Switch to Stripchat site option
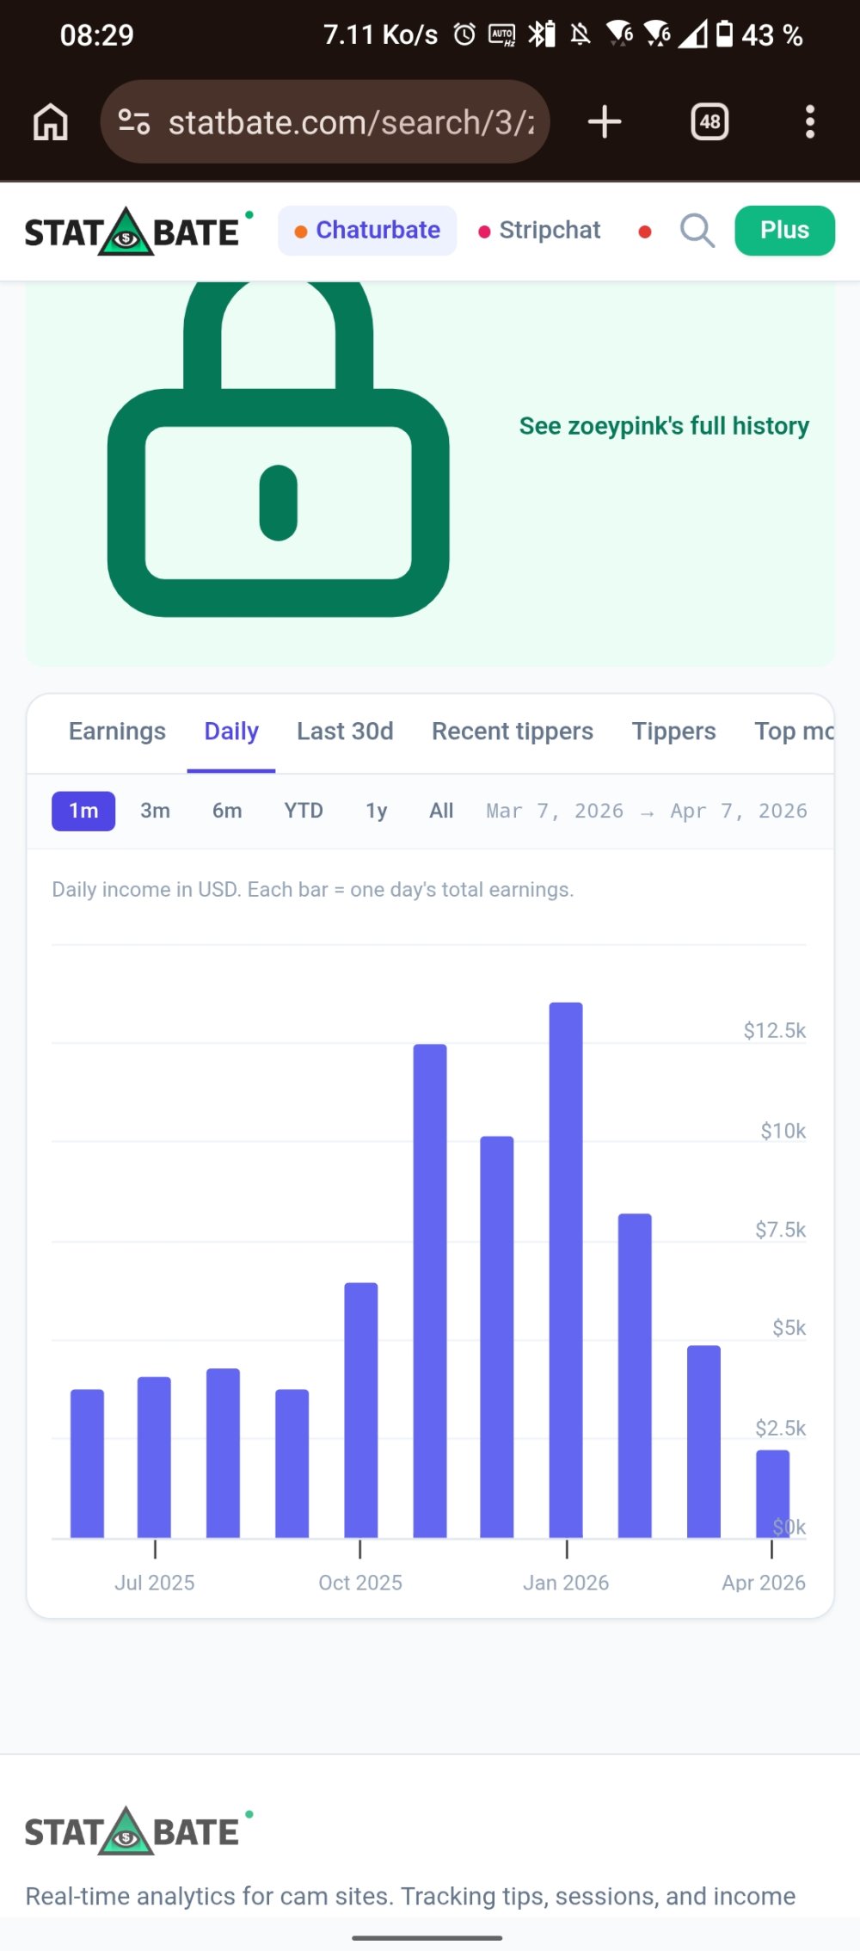 coord(540,231)
